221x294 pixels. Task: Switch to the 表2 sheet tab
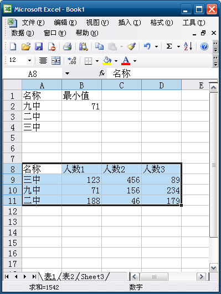[x=68, y=276]
